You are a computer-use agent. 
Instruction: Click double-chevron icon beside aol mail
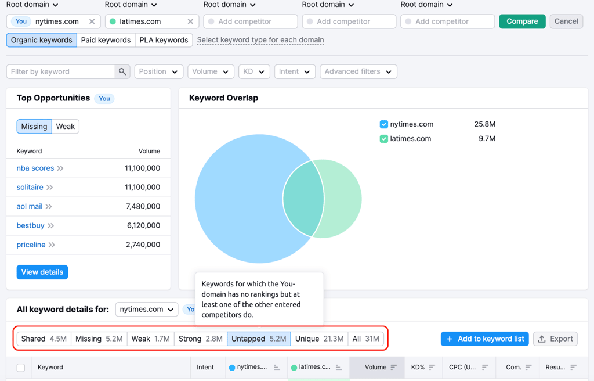coord(49,206)
